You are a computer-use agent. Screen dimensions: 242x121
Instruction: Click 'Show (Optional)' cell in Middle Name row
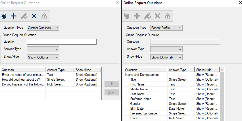[207, 89]
